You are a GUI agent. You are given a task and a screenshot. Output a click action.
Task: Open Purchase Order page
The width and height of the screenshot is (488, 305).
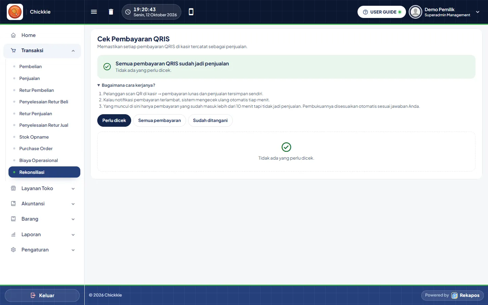coord(36,148)
